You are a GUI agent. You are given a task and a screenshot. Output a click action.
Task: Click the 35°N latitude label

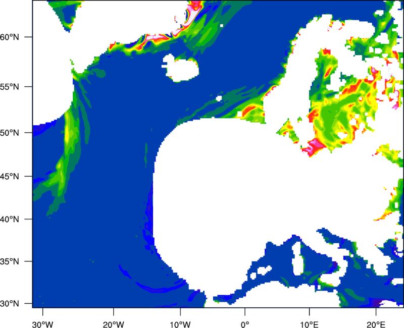10,261
